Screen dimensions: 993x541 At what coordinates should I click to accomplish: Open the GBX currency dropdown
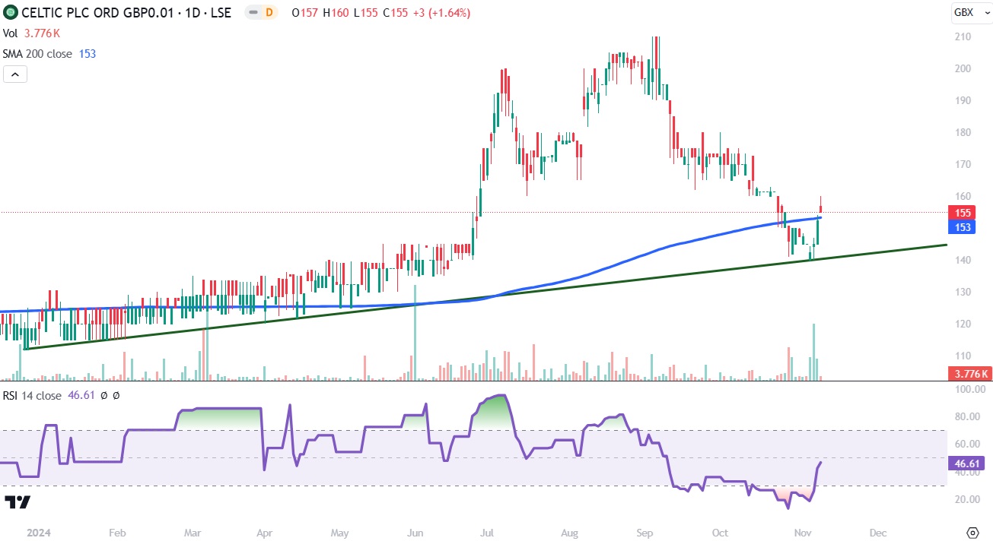point(972,13)
